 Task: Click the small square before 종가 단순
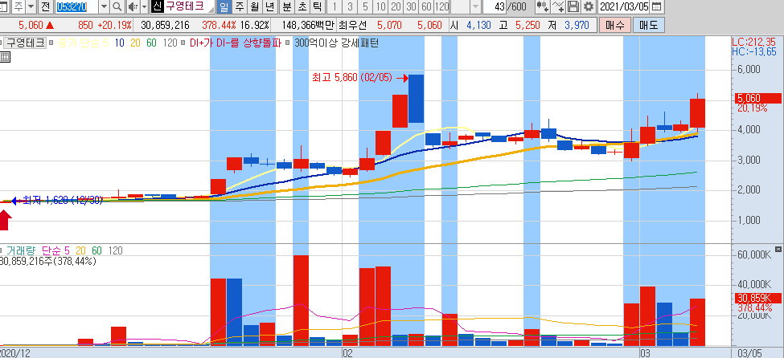pos(52,43)
